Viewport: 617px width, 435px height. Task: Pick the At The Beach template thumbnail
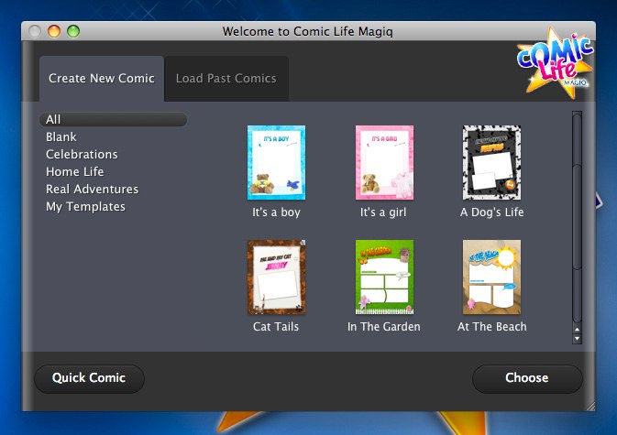pyautogui.click(x=492, y=277)
